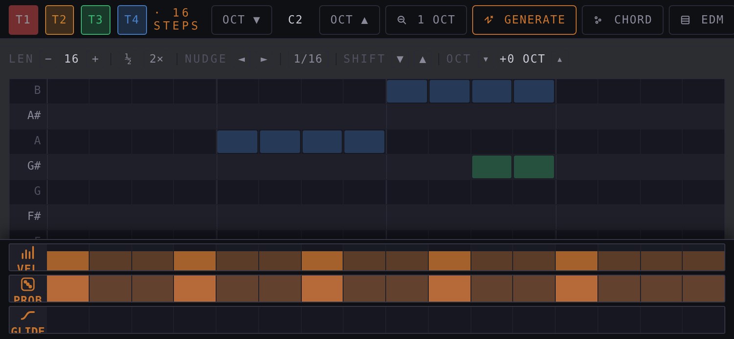This screenshot has width=734, height=339.
Task: Click the length value 16
Action: point(71,59)
